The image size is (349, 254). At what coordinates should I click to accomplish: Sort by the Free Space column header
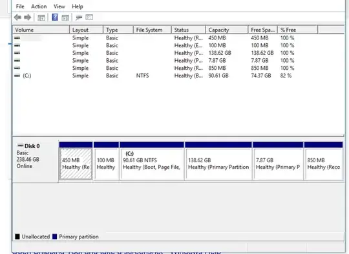(263, 30)
